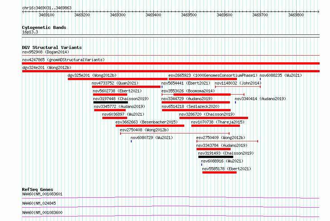The height and width of the screenshot is (221, 330).
Task: Open nsv6088916 (Wu2021) label
Action: point(222,161)
